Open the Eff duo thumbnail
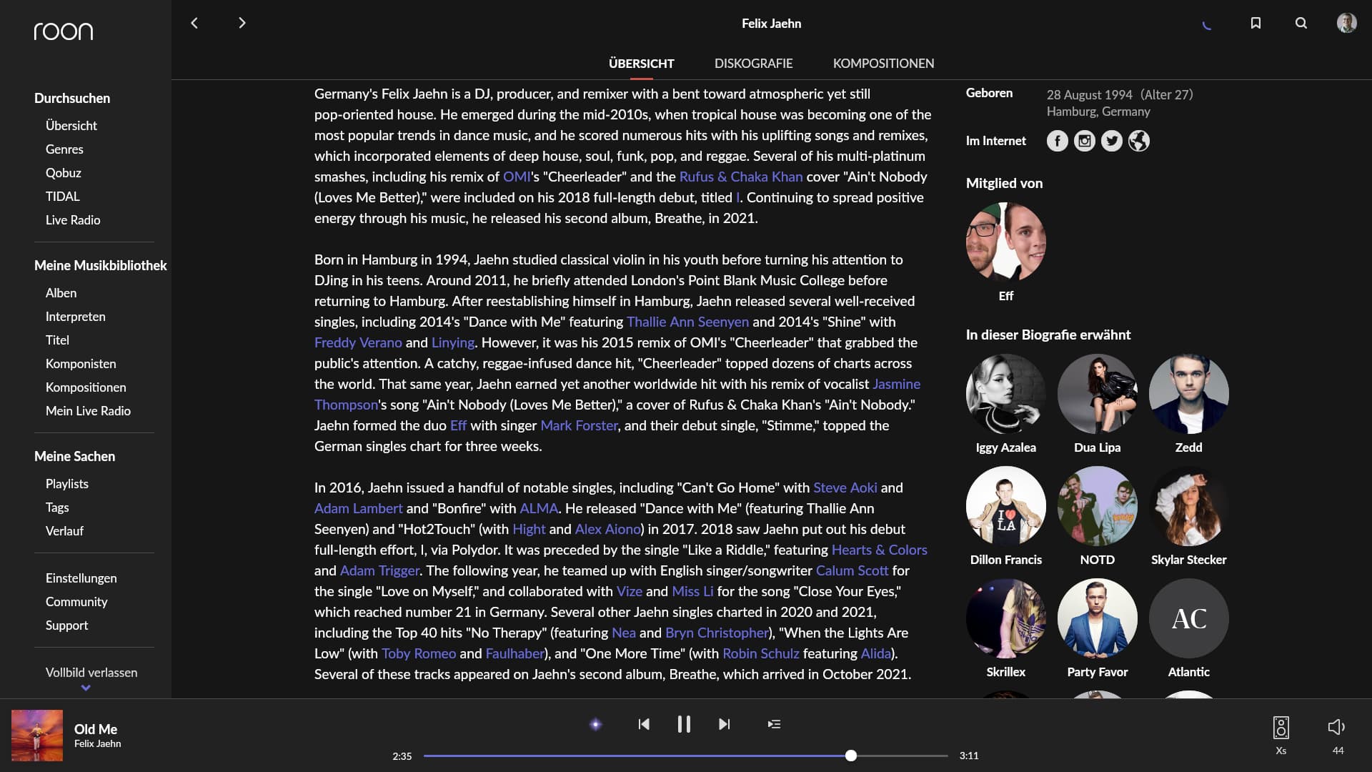Viewport: 1372px width, 772px height. [1005, 242]
